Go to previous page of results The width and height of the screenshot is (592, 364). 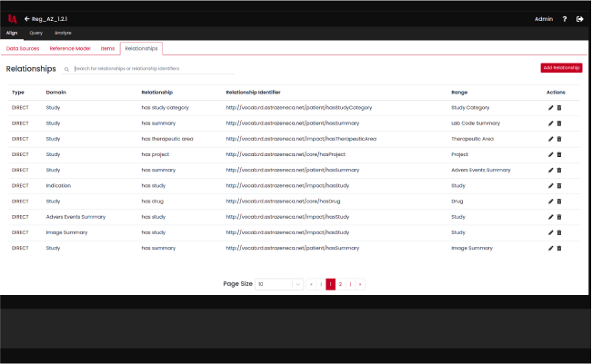tap(321, 284)
